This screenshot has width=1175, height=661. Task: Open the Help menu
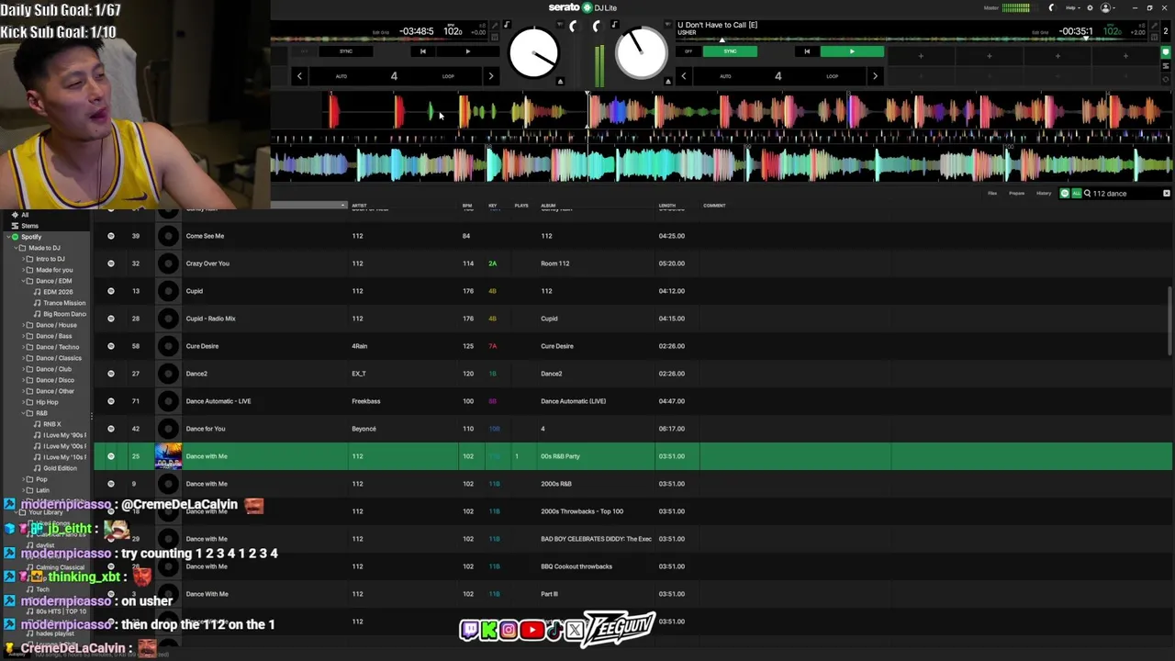[1071, 7]
